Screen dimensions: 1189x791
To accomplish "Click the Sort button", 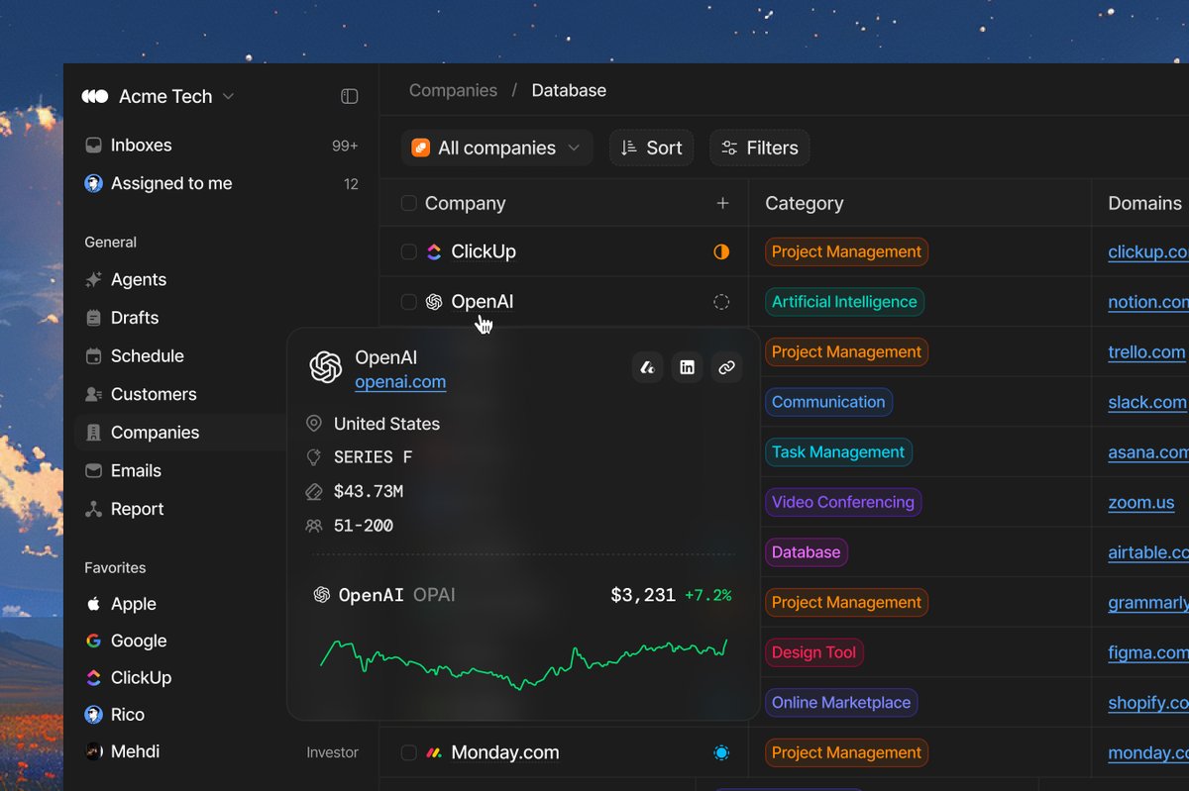I will tap(651, 148).
